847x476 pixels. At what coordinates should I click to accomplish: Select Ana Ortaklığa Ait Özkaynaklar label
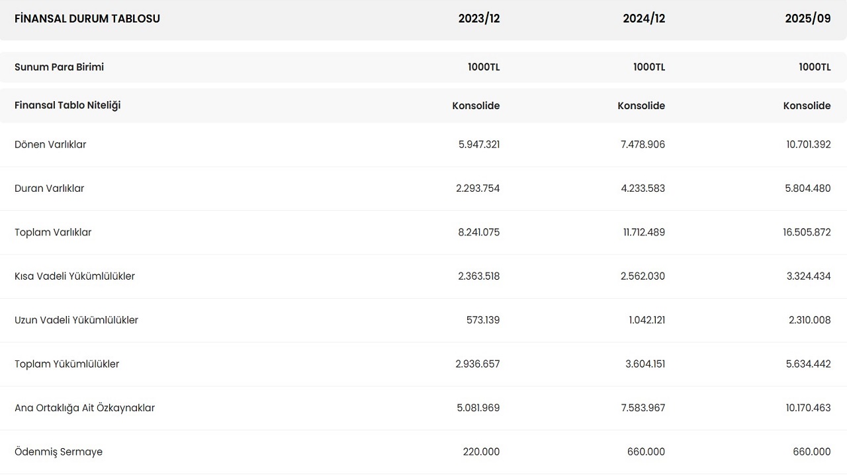point(85,408)
